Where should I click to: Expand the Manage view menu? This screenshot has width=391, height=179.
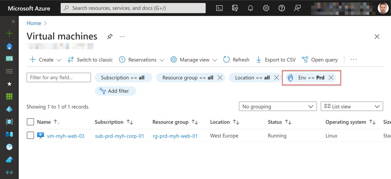(194, 60)
